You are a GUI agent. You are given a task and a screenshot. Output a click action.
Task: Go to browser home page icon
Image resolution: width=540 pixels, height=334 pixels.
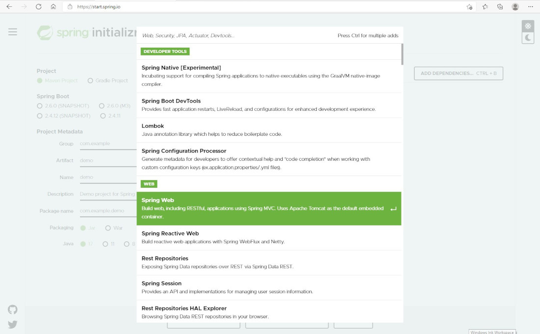53,7
